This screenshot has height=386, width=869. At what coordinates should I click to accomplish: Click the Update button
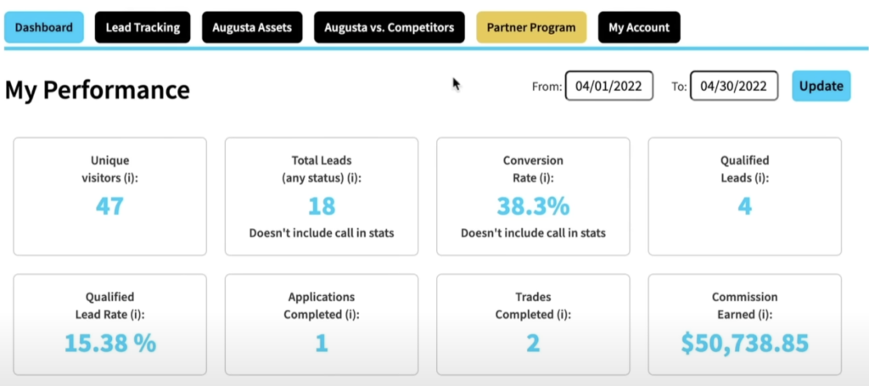pos(821,86)
